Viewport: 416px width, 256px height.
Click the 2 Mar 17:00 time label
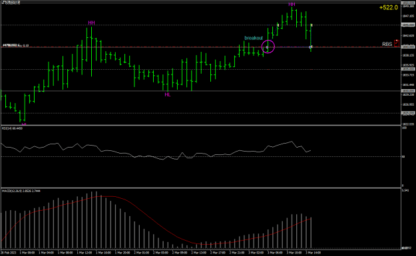[x=218, y=253]
